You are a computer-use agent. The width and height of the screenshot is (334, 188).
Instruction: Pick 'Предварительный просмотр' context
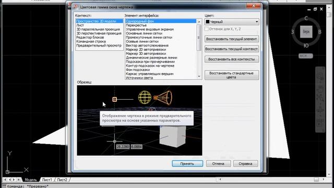click(x=99, y=45)
